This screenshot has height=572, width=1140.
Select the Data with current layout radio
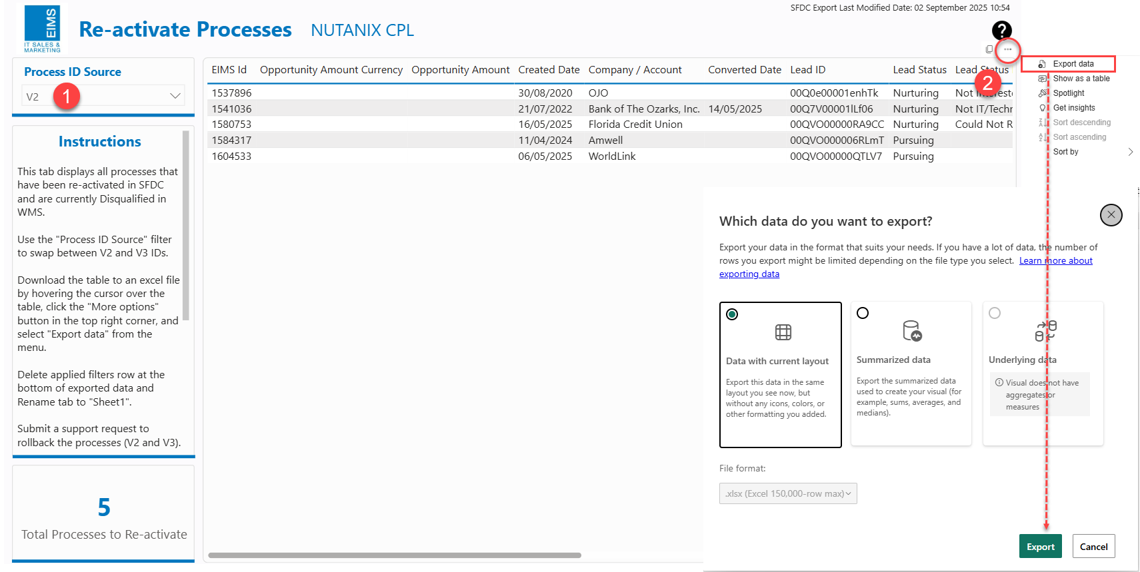click(x=732, y=314)
